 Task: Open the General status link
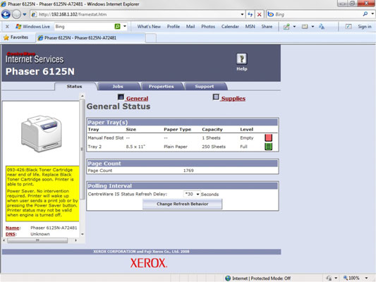point(137,99)
